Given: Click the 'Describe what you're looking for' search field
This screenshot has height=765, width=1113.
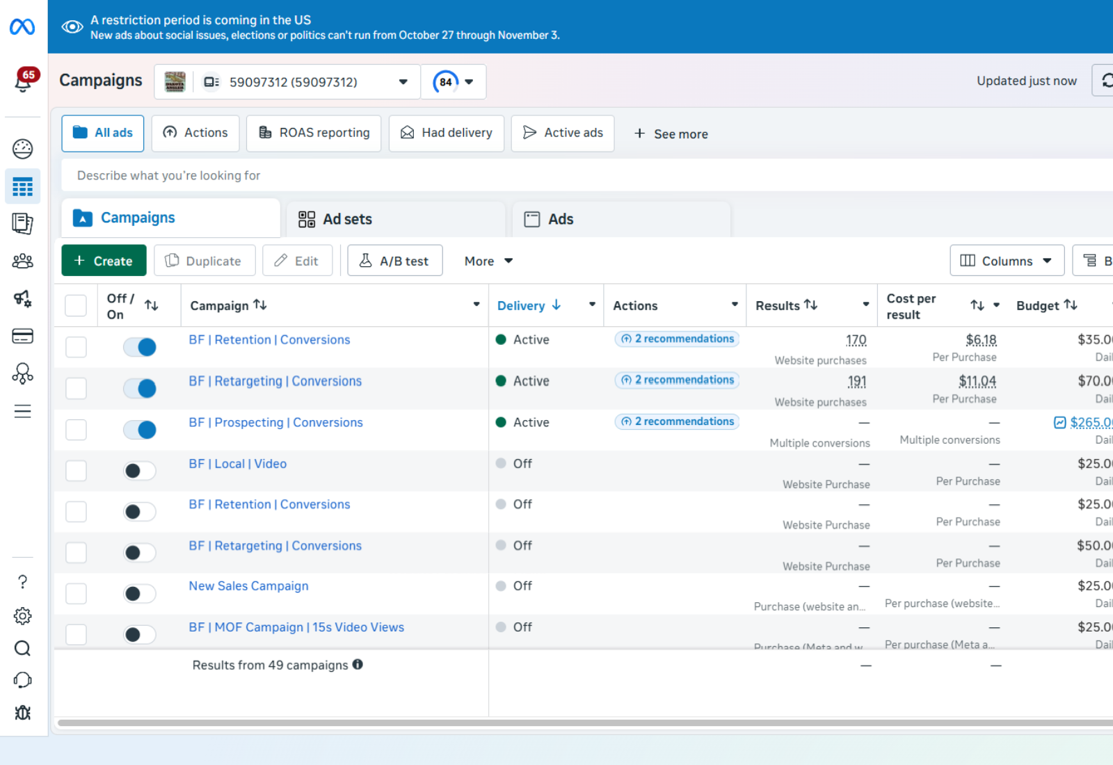Looking at the screenshot, I should click(587, 175).
